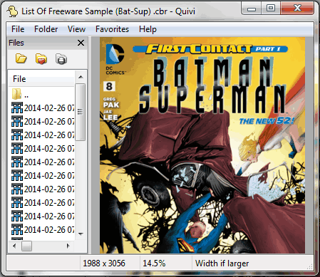
Task: Click the file list scroll up arrow
Action: (81, 77)
